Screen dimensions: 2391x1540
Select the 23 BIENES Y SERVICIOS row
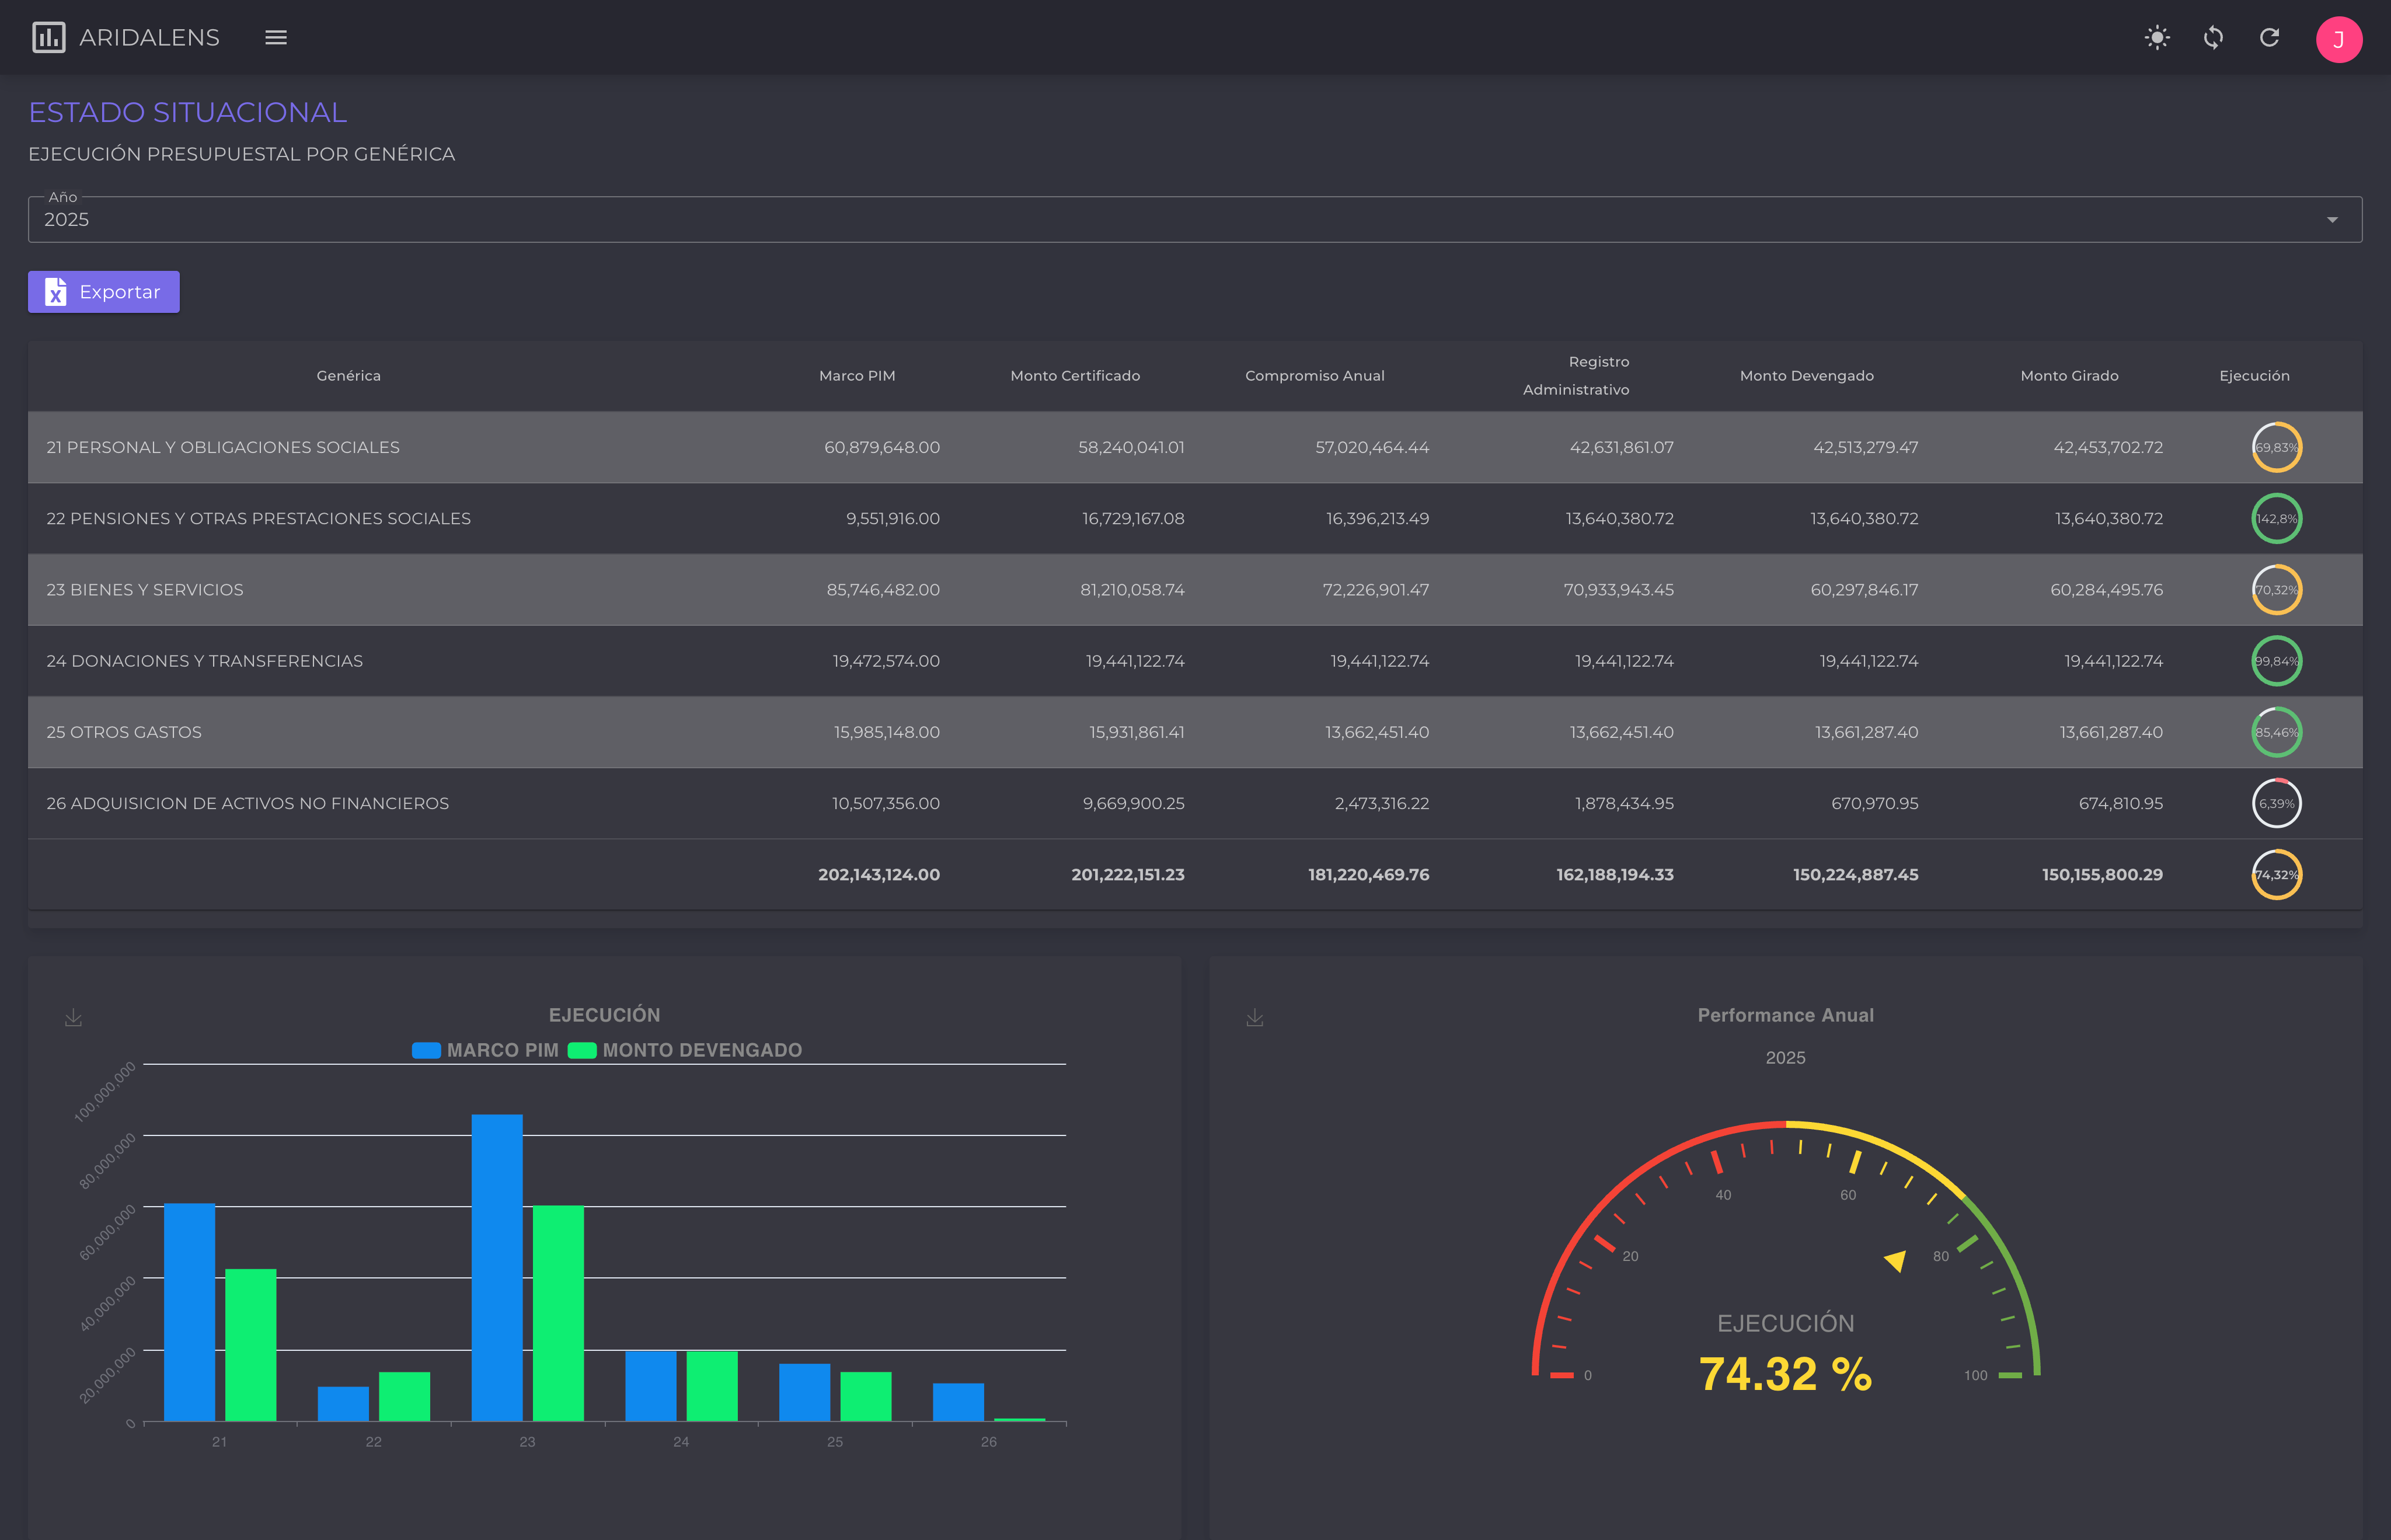pyautogui.click(x=145, y=590)
